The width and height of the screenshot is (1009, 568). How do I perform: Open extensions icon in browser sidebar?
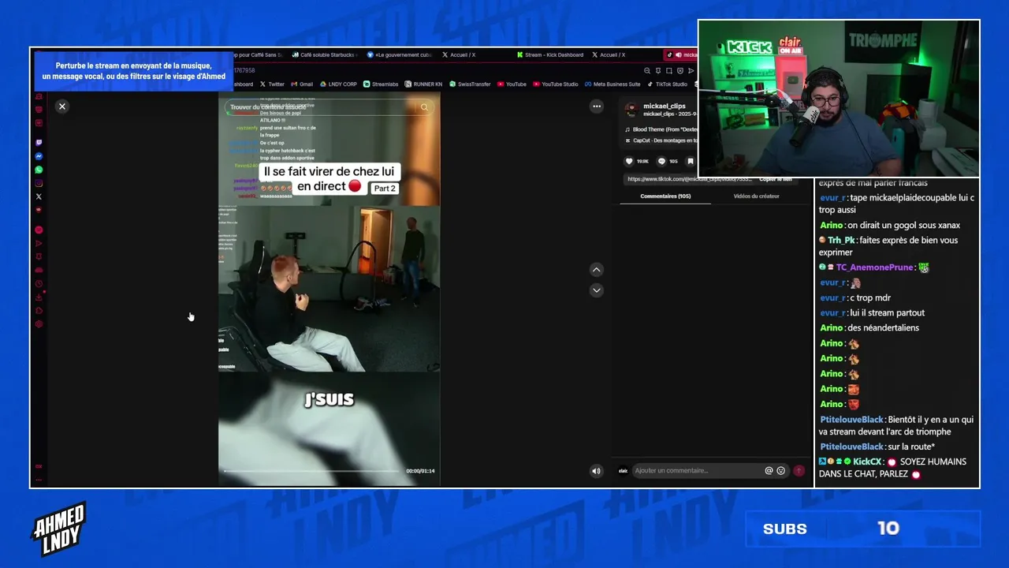click(x=39, y=311)
